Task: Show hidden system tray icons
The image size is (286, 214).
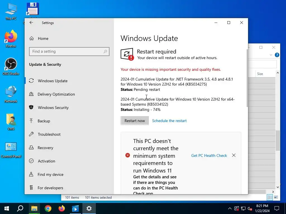Action: click(x=230, y=208)
